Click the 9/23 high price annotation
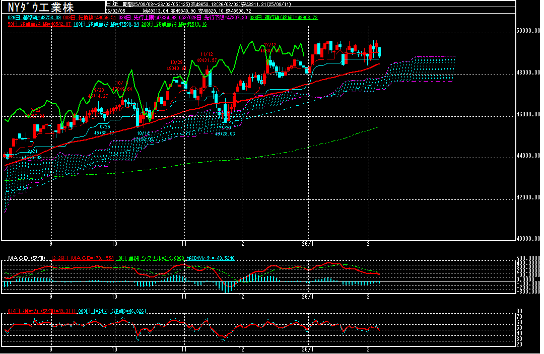Viewport: 544px width, 354px height. click(98, 93)
